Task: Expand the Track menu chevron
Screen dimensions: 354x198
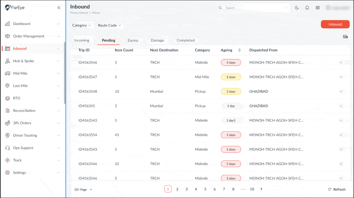Action: (x=58, y=160)
